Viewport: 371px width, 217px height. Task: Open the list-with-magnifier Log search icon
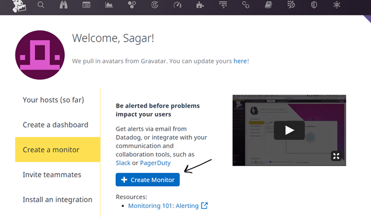[x=291, y=5]
